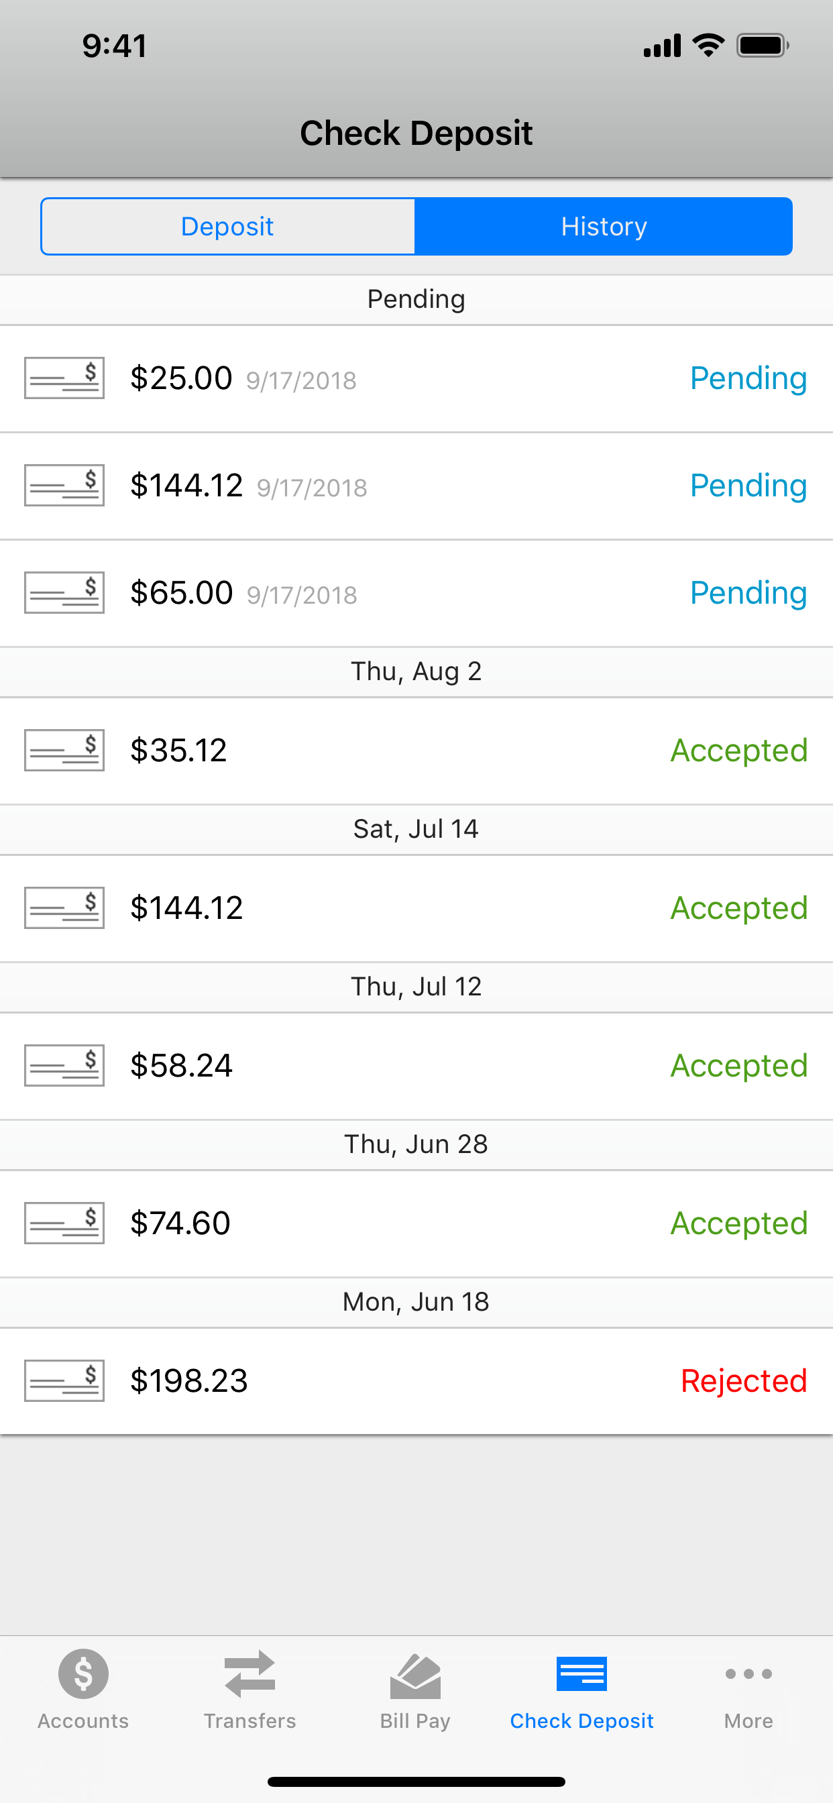View the accepted $58.24 deposit
This screenshot has height=1803, width=833.
(x=416, y=1066)
